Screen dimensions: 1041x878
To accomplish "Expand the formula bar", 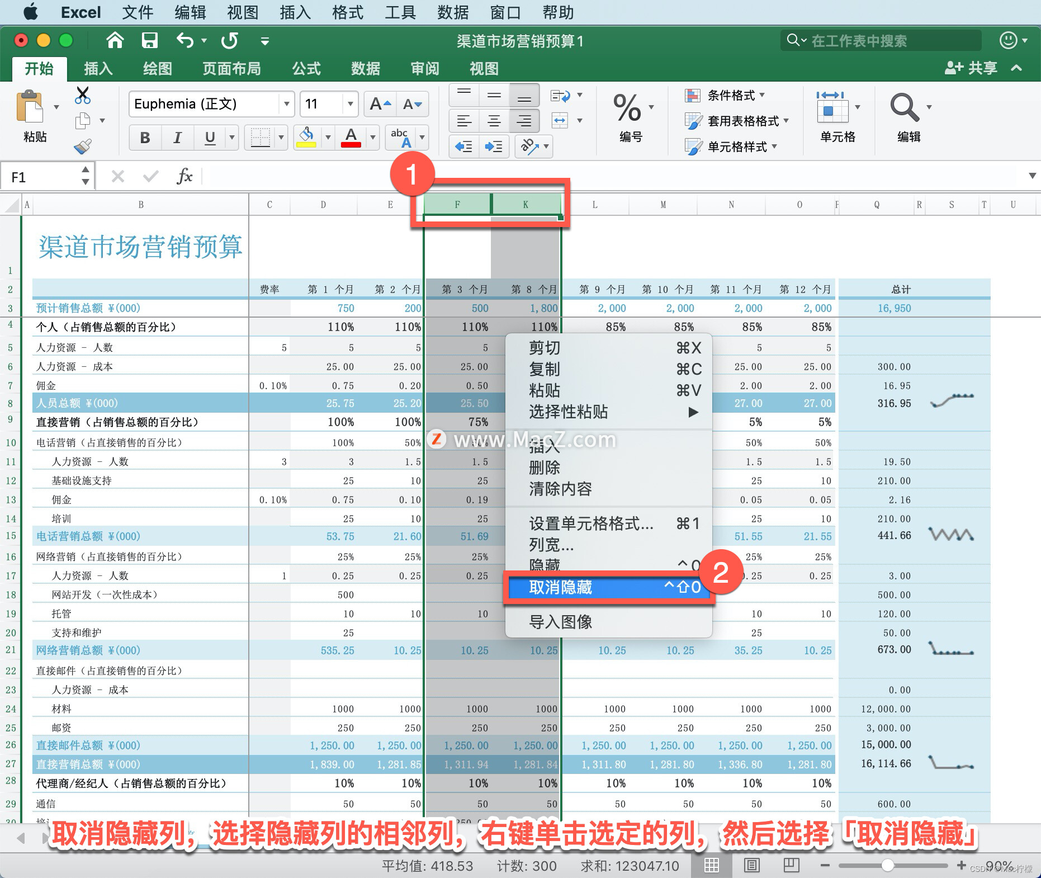I will click(x=1032, y=176).
